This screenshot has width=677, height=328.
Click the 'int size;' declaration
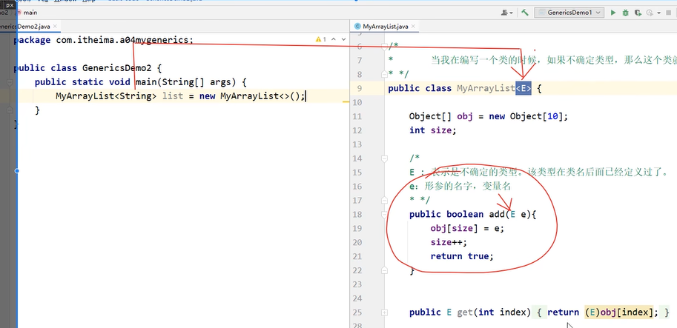tap(432, 130)
